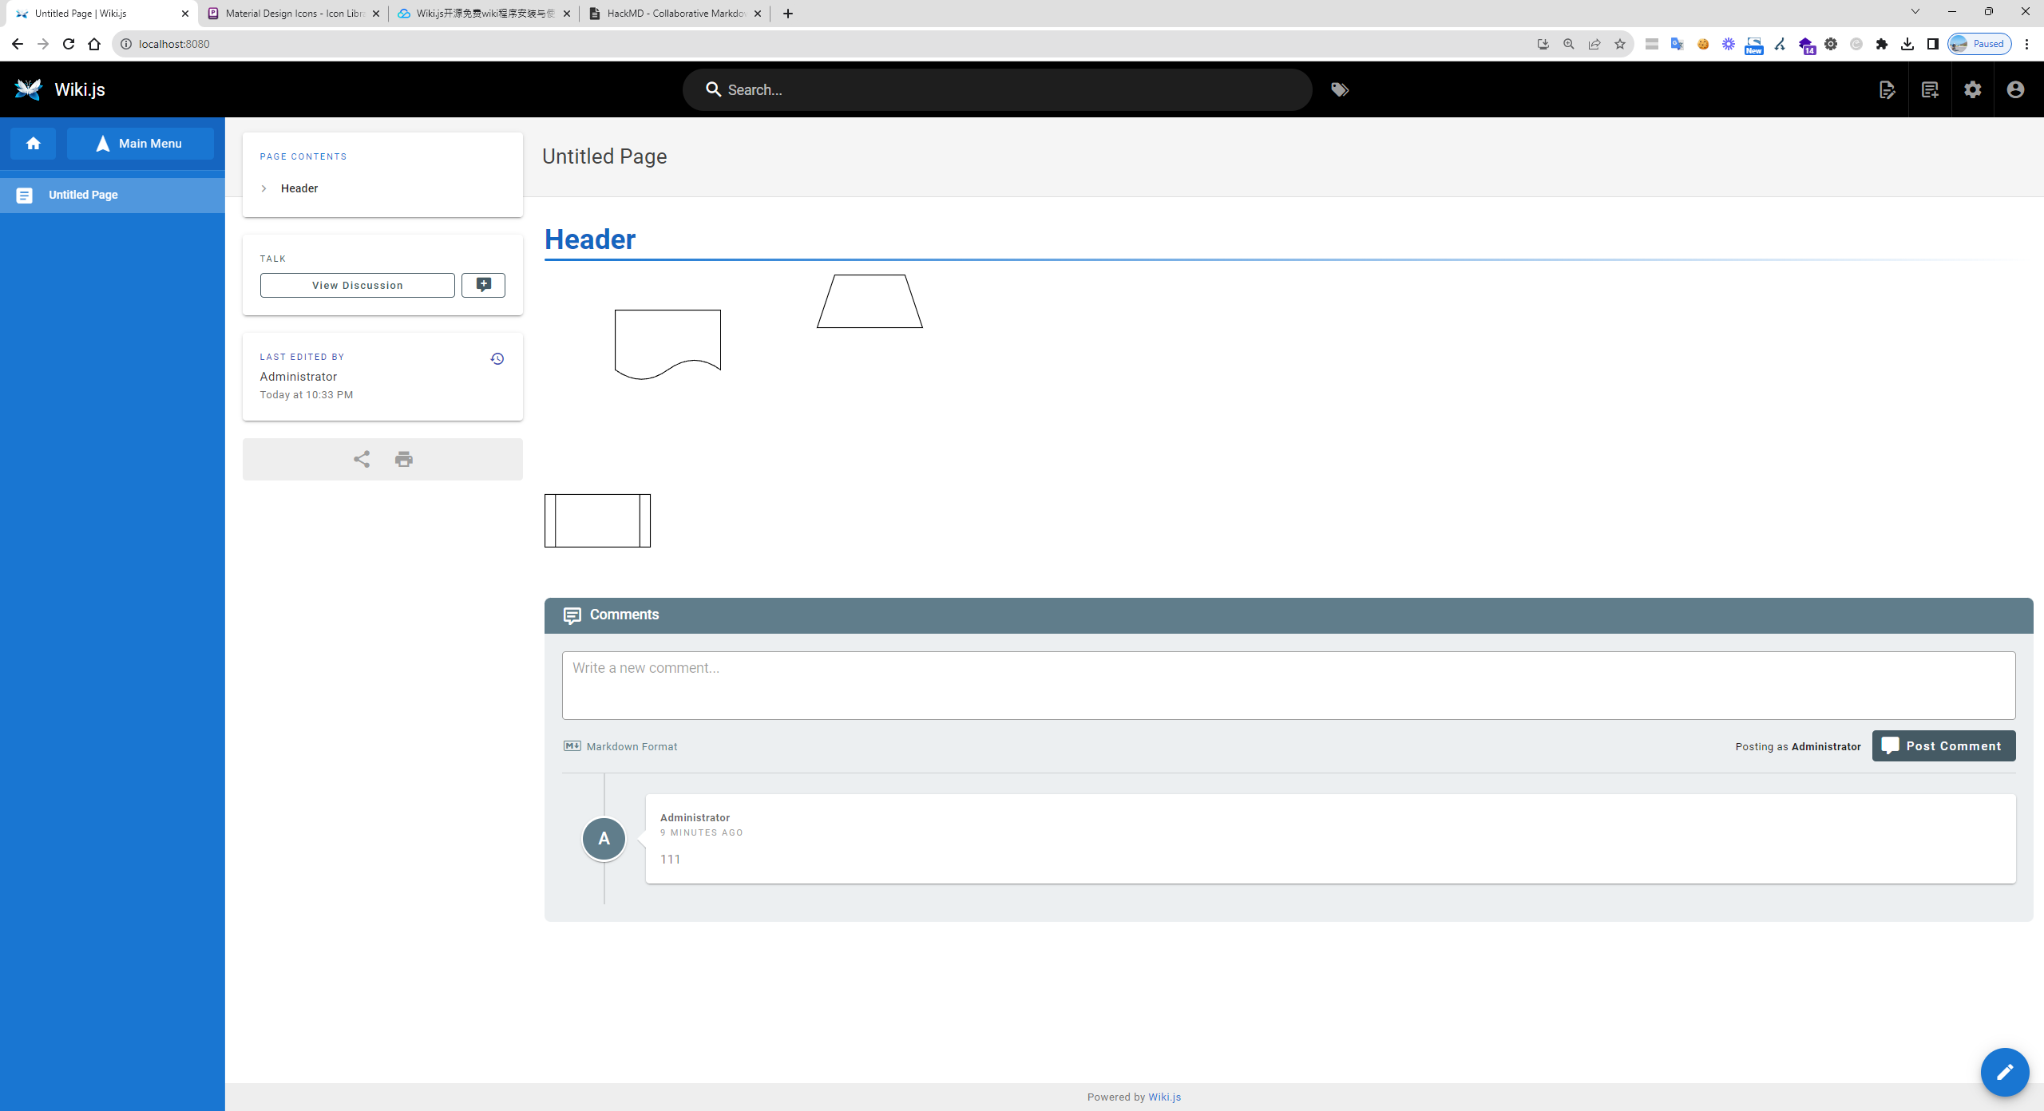Open the Main Menu button
This screenshot has width=2044, height=1111.
pyautogui.click(x=140, y=144)
